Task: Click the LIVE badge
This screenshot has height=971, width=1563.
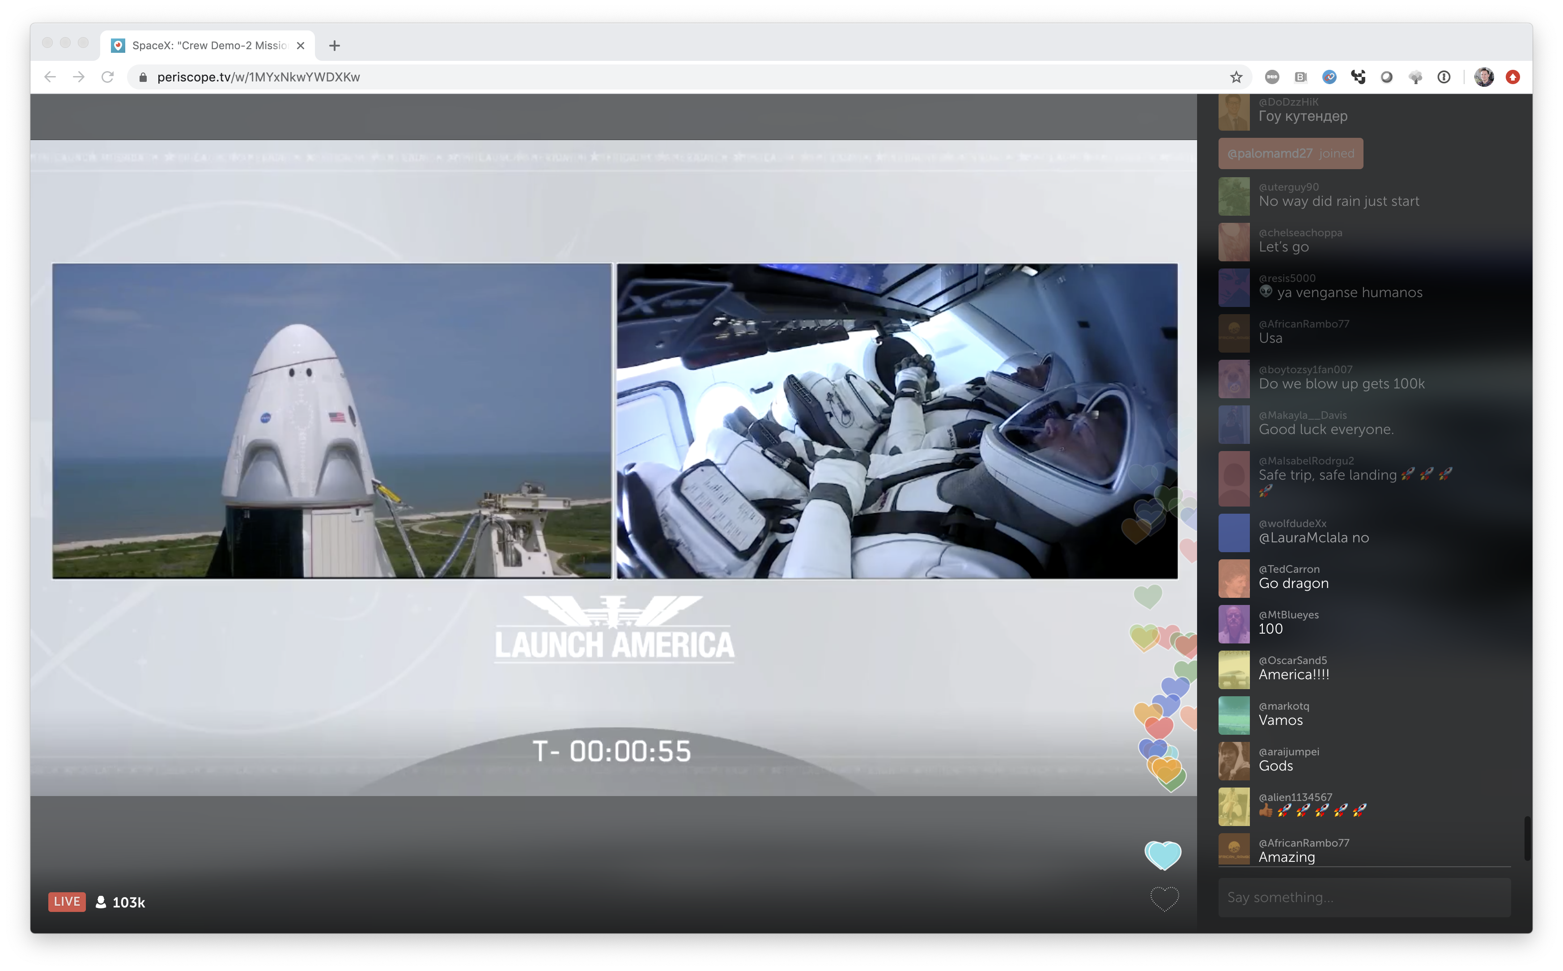Action: tap(67, 902)
